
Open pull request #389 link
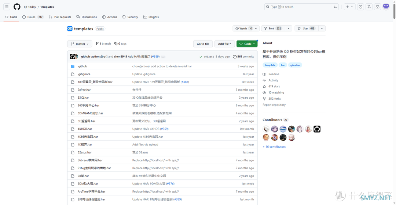[x=155, y=57]
